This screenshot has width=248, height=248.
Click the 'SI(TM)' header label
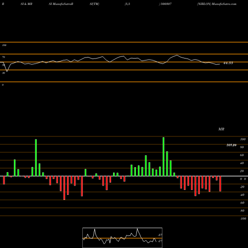94,4
